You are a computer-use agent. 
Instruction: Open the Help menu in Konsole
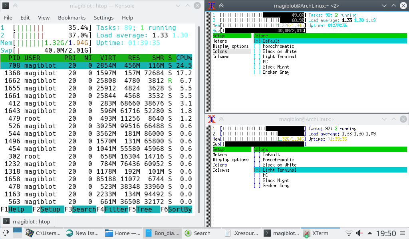(x=127, y=18)
